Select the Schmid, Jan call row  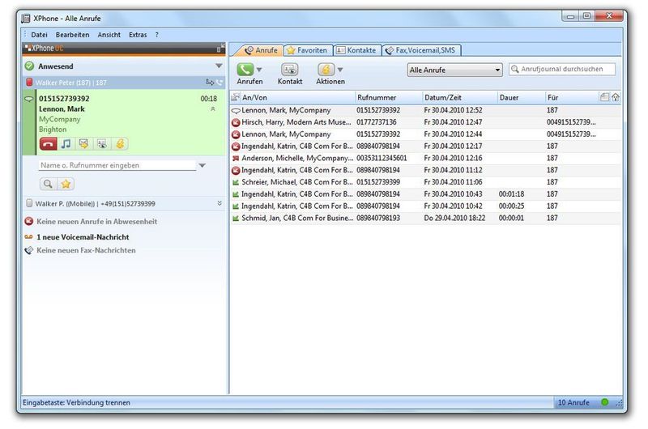coord(425,218)
